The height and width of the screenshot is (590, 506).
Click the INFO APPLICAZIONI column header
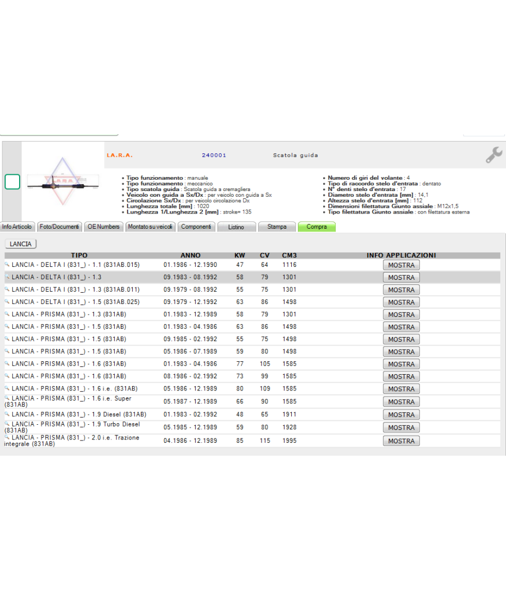tap(401, 256)
